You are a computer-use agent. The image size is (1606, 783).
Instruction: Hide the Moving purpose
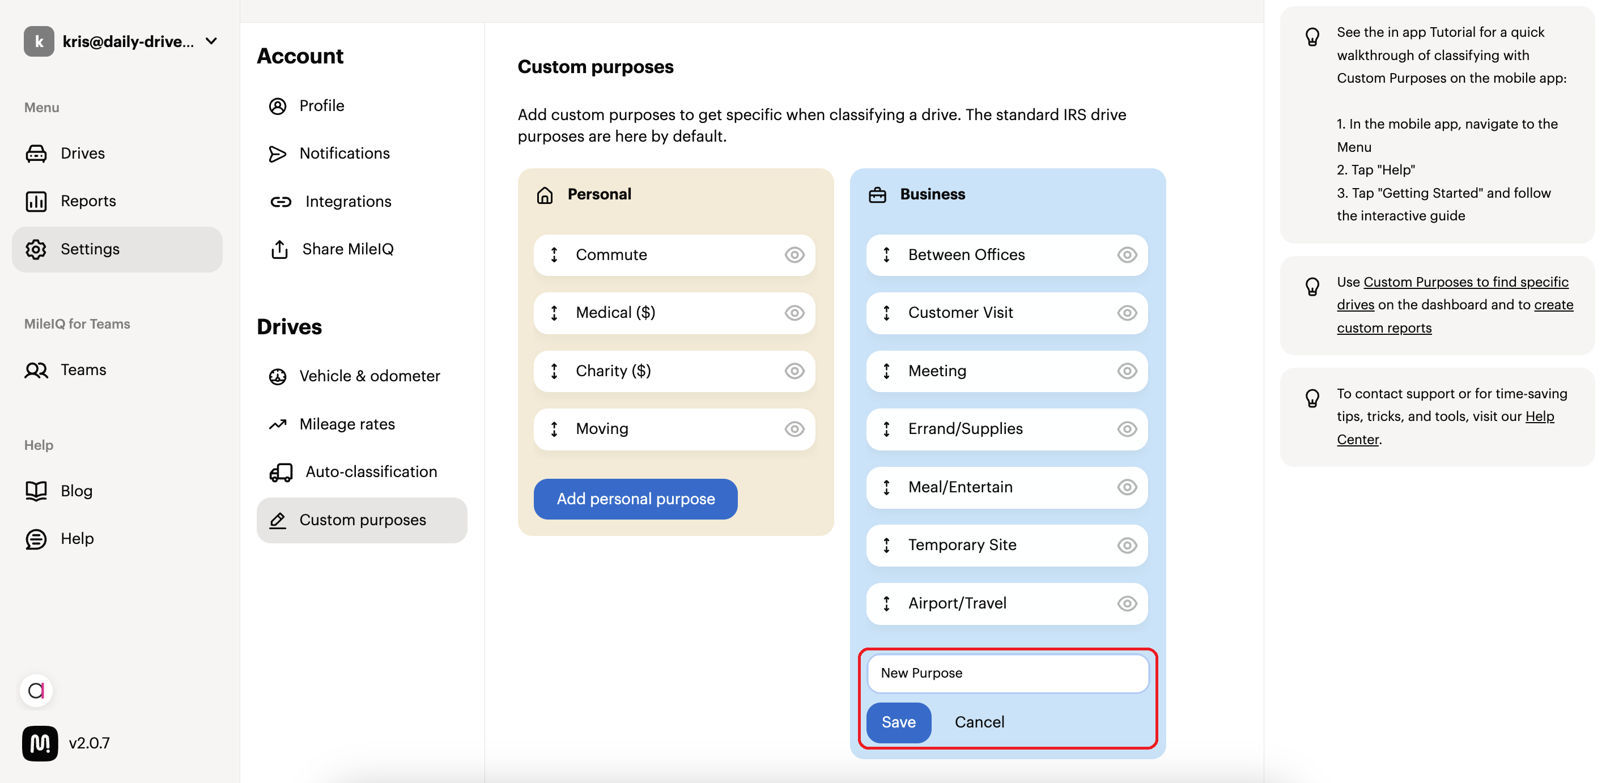point(794,429)
